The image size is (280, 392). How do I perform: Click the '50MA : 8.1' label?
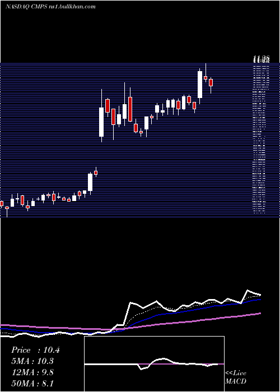click(x=32, y=383)
